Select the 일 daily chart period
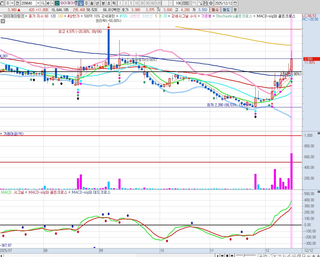 (81, 3)
